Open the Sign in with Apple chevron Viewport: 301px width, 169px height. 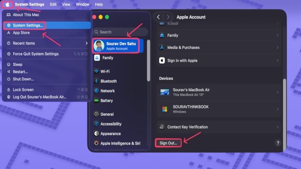(x=278, y=60)
